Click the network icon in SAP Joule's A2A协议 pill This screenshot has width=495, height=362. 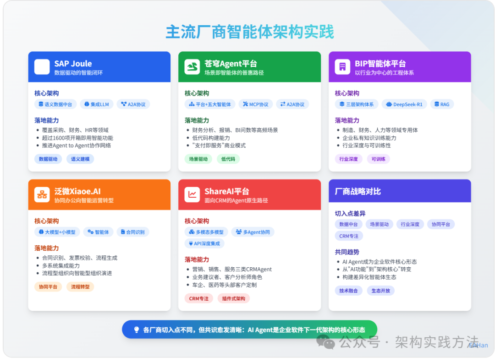(124, 104)
